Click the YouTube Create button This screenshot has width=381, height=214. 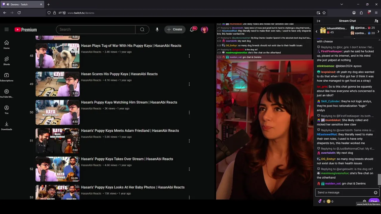tap(175, 29)
